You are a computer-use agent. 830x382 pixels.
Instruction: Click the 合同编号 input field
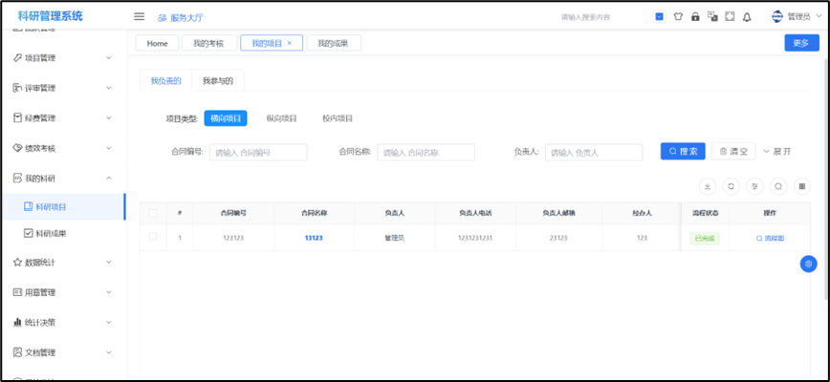click(257, 152)
